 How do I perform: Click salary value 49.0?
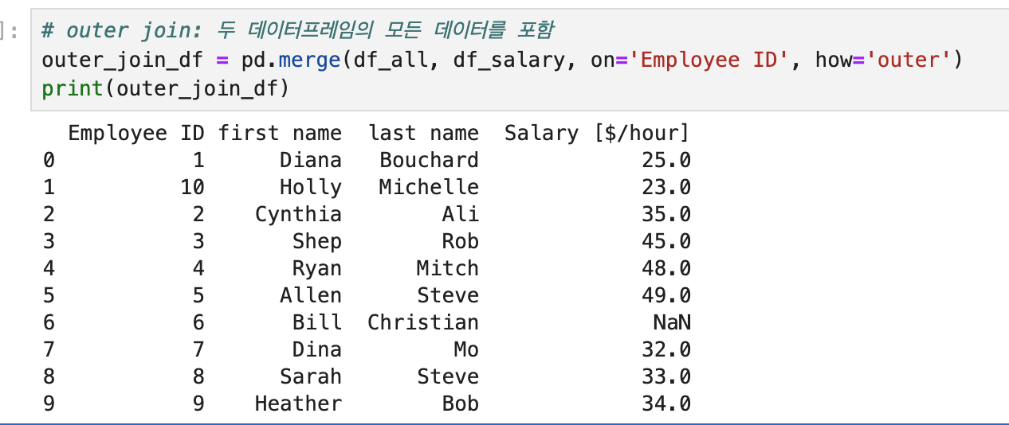666,295
